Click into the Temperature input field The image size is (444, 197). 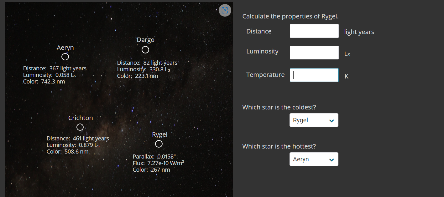pos(314,75)
